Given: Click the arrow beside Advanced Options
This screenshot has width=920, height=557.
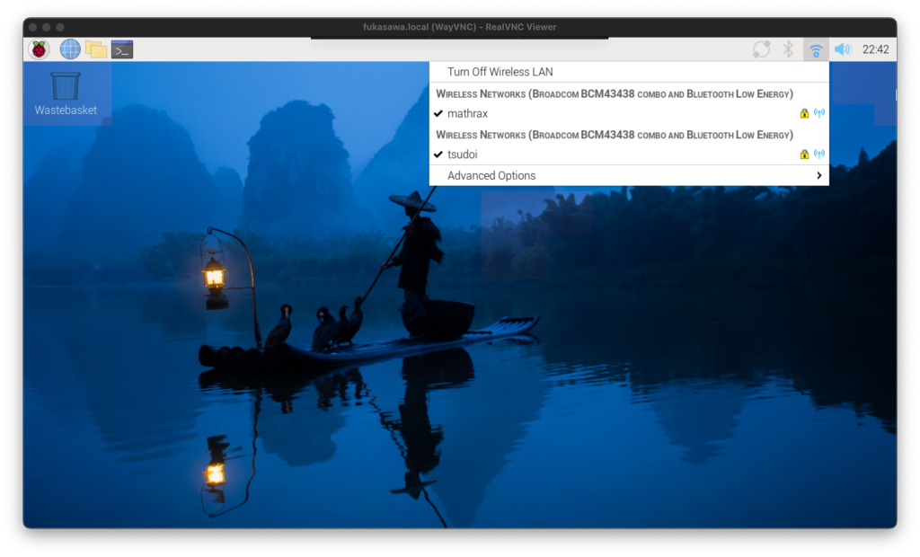Looking at the screenshot, I should 819,176.
